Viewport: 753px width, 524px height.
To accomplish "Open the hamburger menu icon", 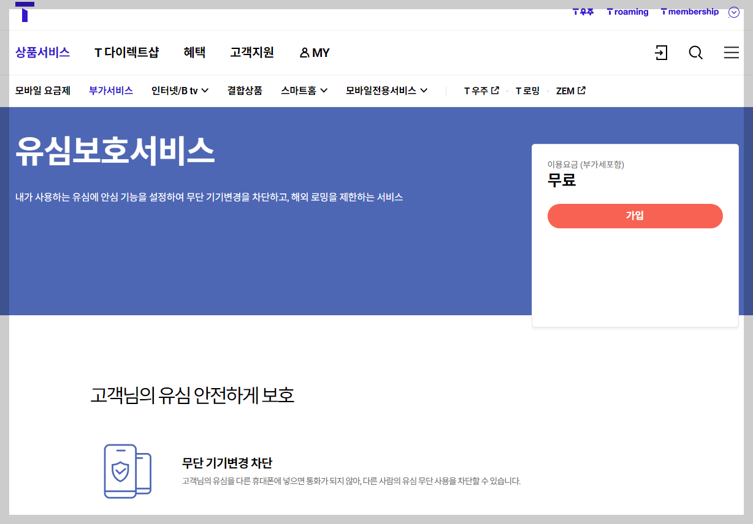I will pyautogui.click(x=731, y=53).
